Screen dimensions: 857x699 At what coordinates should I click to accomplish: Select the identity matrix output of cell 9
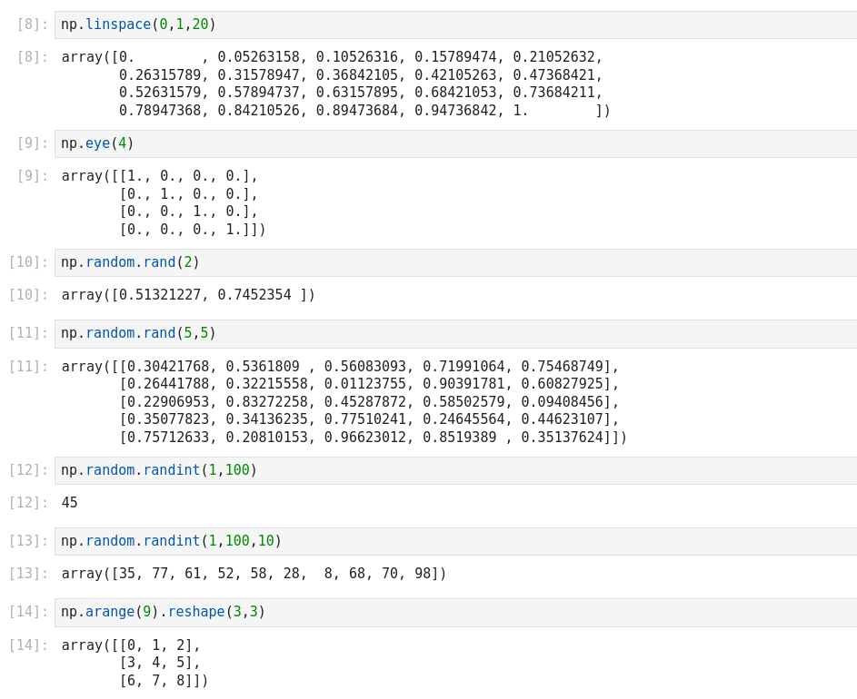click(164, 202)
